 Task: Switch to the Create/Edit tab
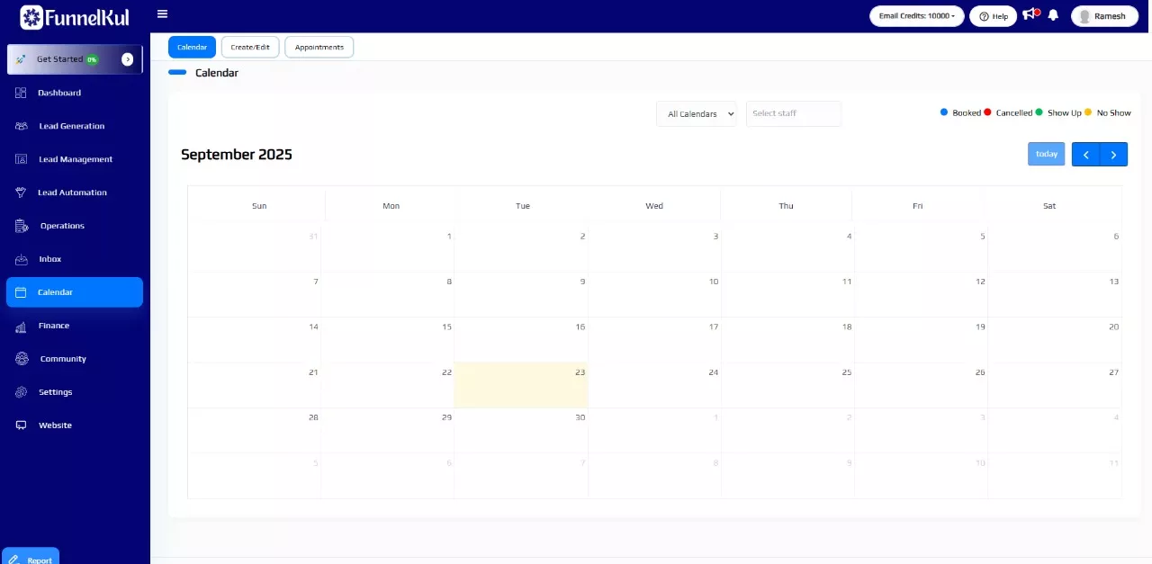250,47
